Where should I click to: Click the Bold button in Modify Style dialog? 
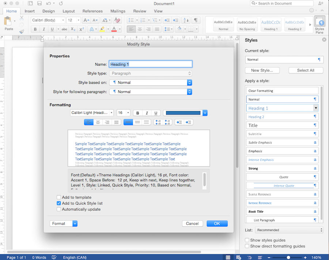click(137, 113)
